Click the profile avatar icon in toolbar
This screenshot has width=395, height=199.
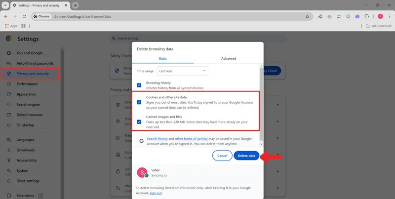(380, 16)
